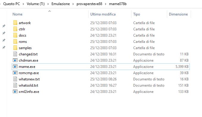The height and width of the screenshot is (117, 202).
Task: Sort by Dimensione column header
Action: tap(179, 14)
